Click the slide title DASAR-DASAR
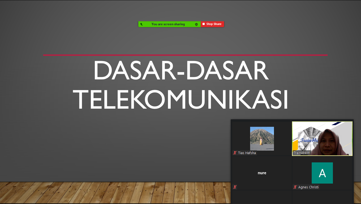This screenshot has width=361, height=204. pyautogui.click(x=180, y=71)
